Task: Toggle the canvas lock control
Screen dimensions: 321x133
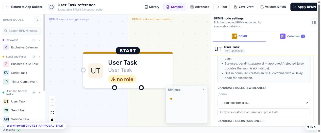Action: coord(52,119)
